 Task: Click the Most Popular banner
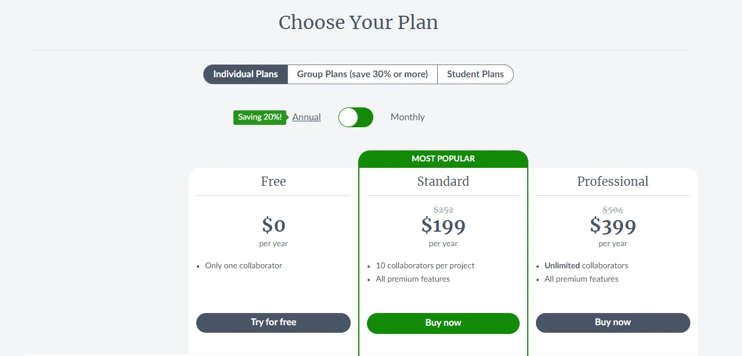point(443,159)
